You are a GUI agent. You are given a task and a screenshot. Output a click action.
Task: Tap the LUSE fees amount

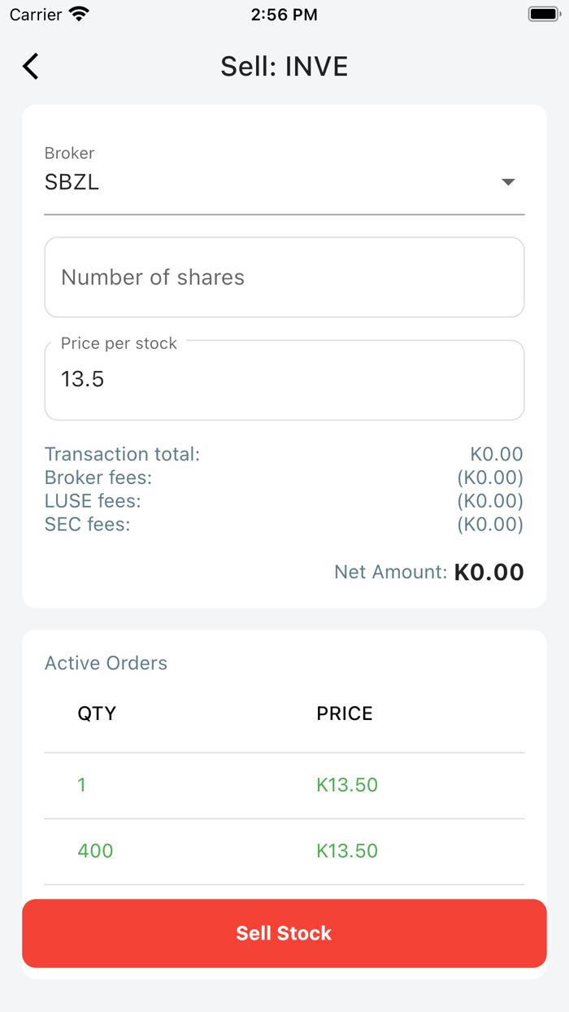point(490,501)
